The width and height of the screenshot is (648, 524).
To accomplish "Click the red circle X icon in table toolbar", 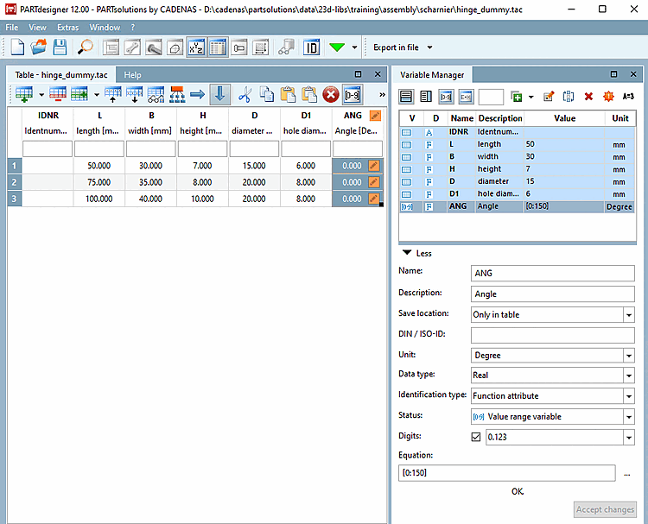I will pos(330,94).
